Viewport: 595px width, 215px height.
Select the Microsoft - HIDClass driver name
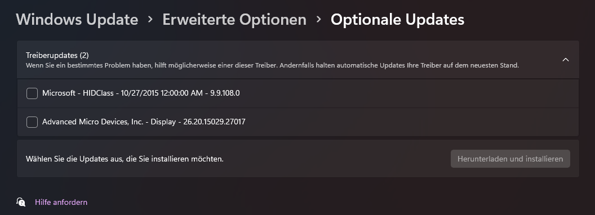pyautogui.click(x=78, y=93)
